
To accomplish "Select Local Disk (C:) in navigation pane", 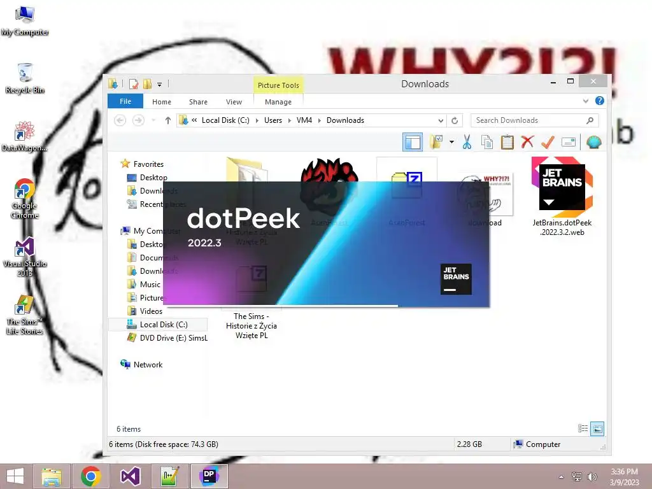I will pyautogui.click(x=158, y=324).
